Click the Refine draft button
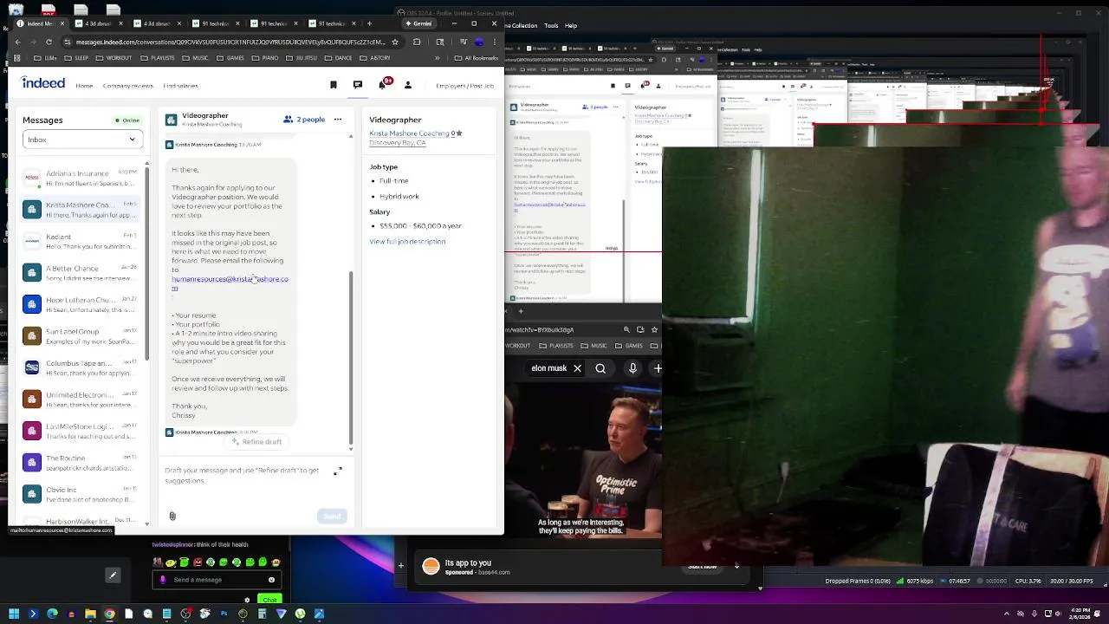The height and width of the screenshot is (624, 1109). (257, 442)
